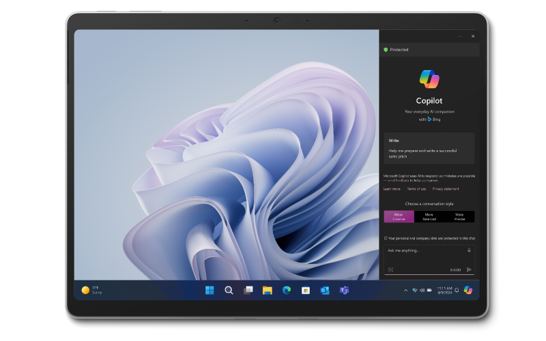This screenshot has width=546, height=341.
Task: Select the Write sales pitch suggestion
Action: pos(429,148)
